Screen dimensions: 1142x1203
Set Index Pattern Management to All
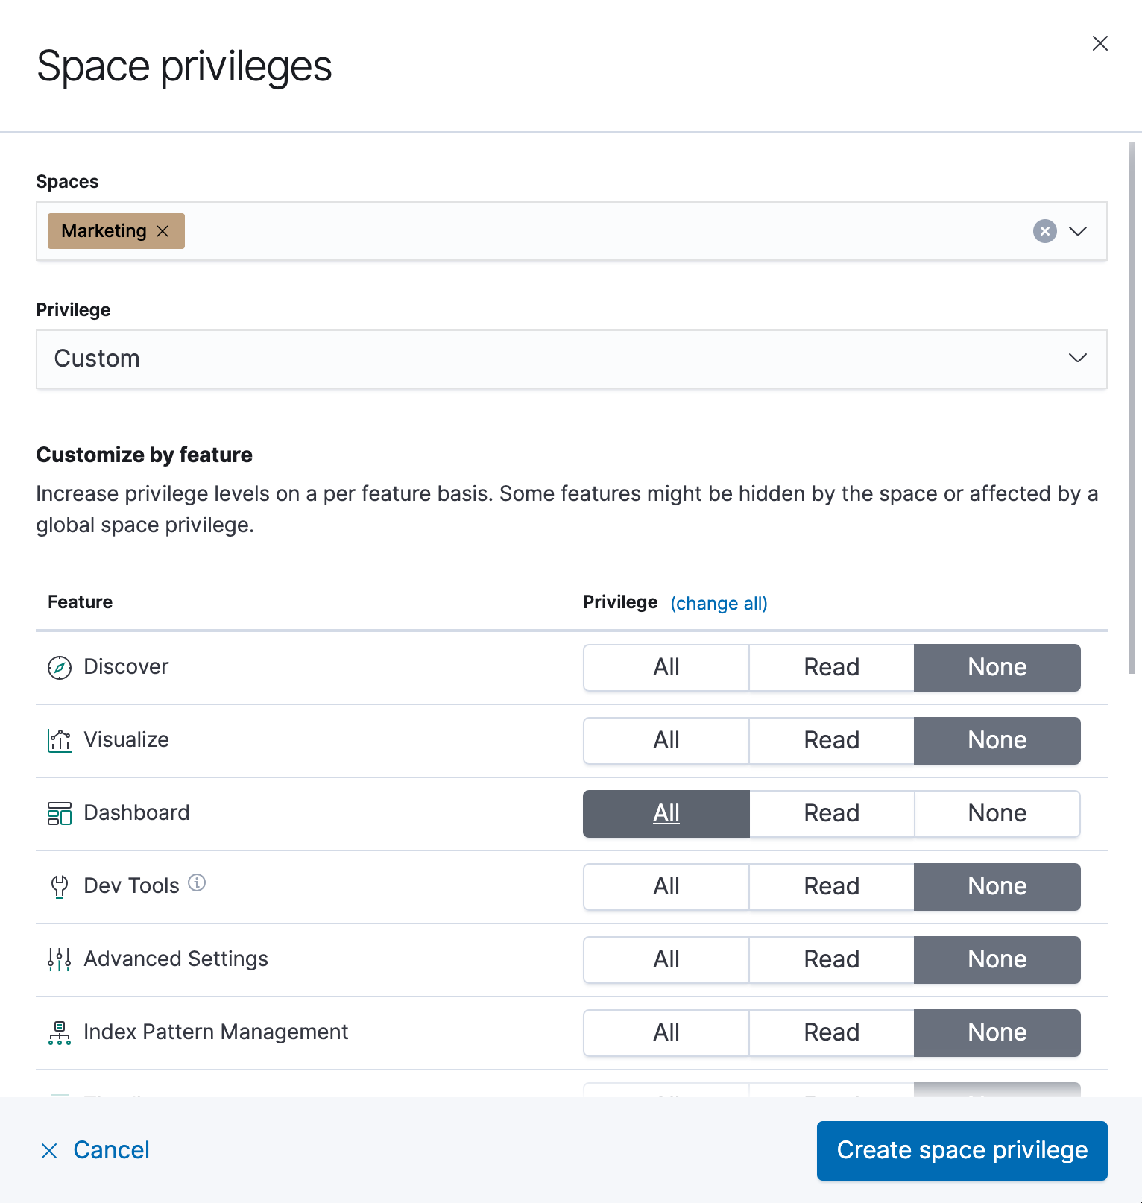[666, 1032]
